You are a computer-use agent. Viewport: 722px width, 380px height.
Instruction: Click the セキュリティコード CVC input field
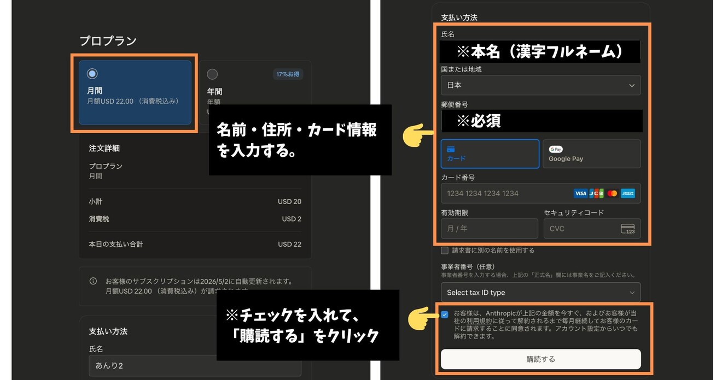click(592, 229)
